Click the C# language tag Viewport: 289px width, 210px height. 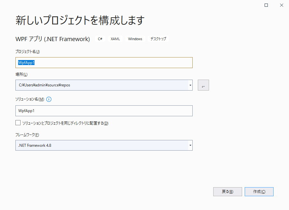[100, 39]
